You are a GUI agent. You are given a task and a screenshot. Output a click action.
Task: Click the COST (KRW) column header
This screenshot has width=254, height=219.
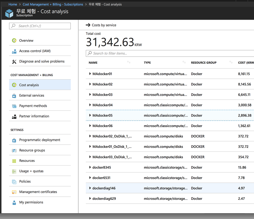point(246,63)
